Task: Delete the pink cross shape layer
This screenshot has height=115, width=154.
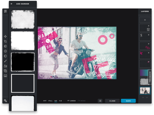Action: coord(149,53)
